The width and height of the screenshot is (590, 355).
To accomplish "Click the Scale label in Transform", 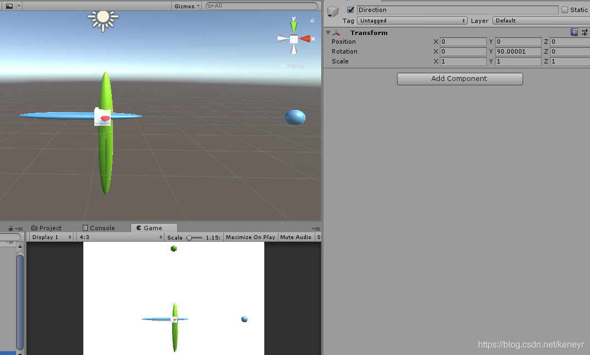I will coord(340,61).
